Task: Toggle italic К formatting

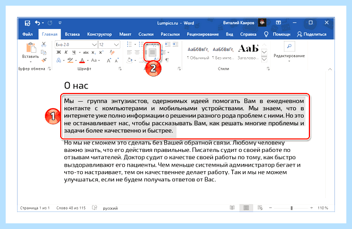Action: 66,53
